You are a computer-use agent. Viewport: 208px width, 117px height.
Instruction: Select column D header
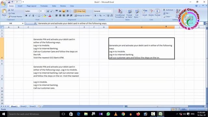pyautogui.click(x=56, y=27)
